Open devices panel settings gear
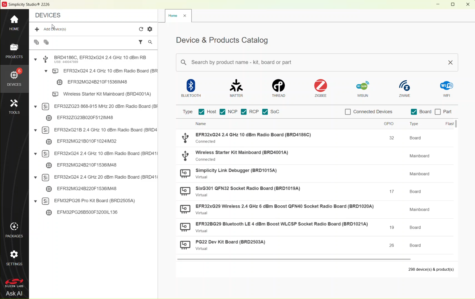The height and width of the screenshot is (299, 475). click(x=150, y=29)
